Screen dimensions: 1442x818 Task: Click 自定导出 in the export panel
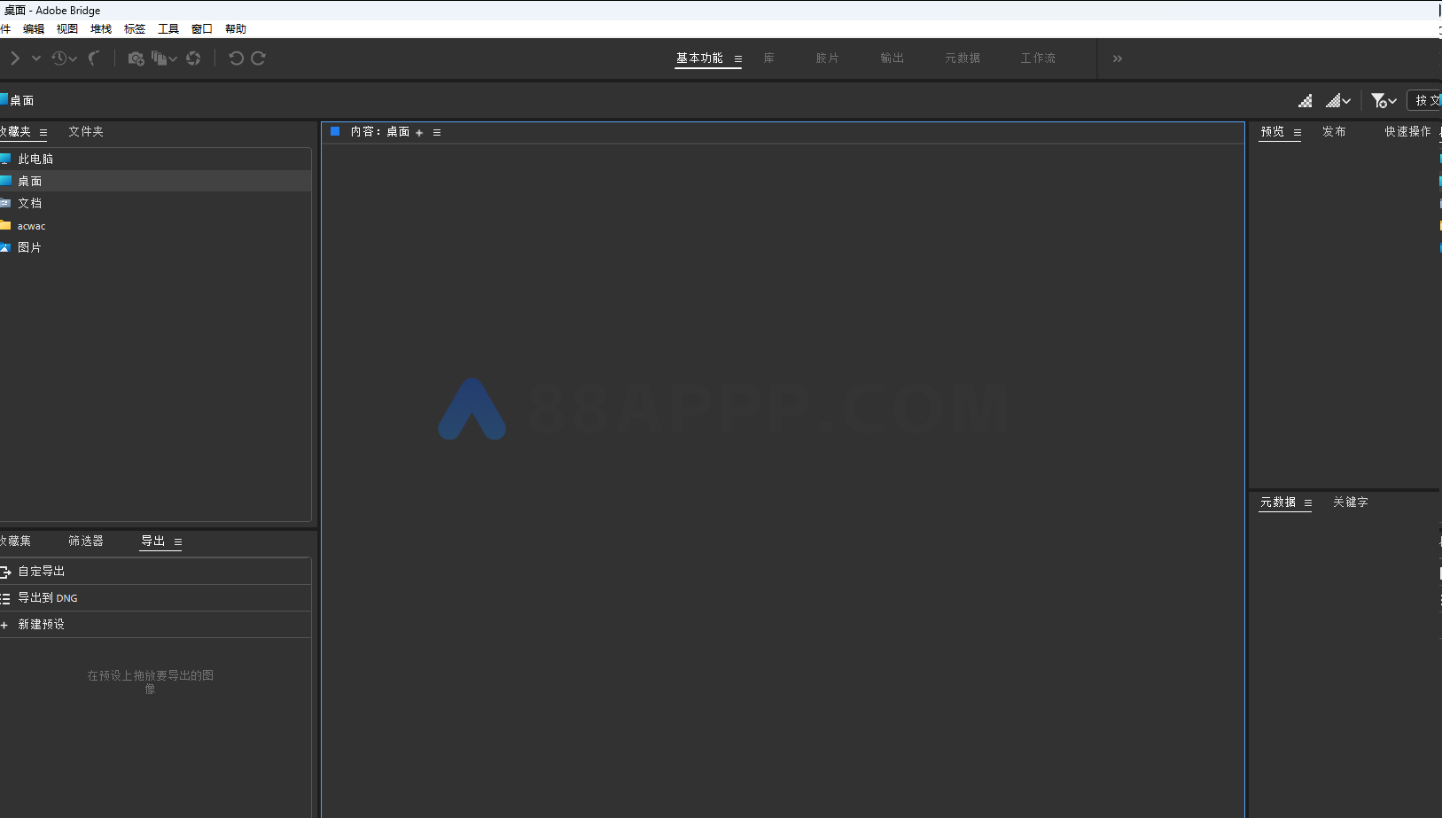41,571
